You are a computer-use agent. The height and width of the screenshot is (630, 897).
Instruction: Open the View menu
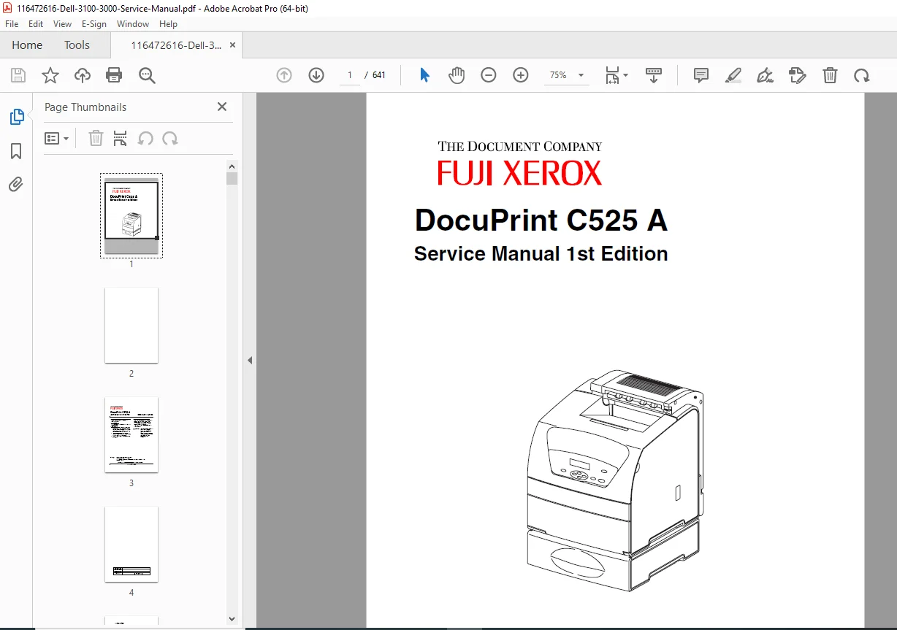click(x=62, y=24)
